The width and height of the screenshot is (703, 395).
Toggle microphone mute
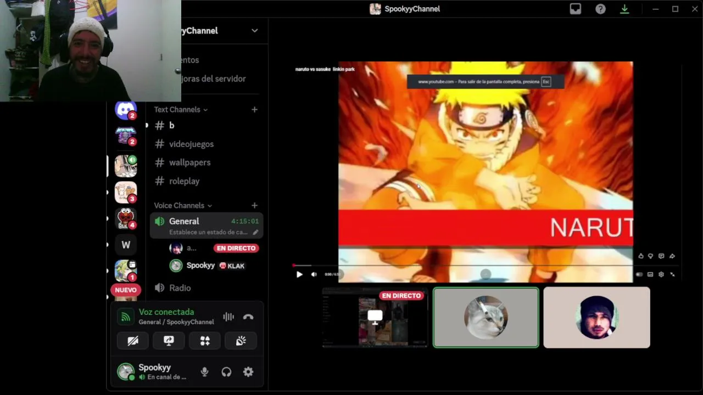coord(204,372)
